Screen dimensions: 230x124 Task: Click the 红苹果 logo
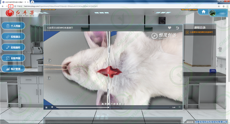tap(20, 13)
